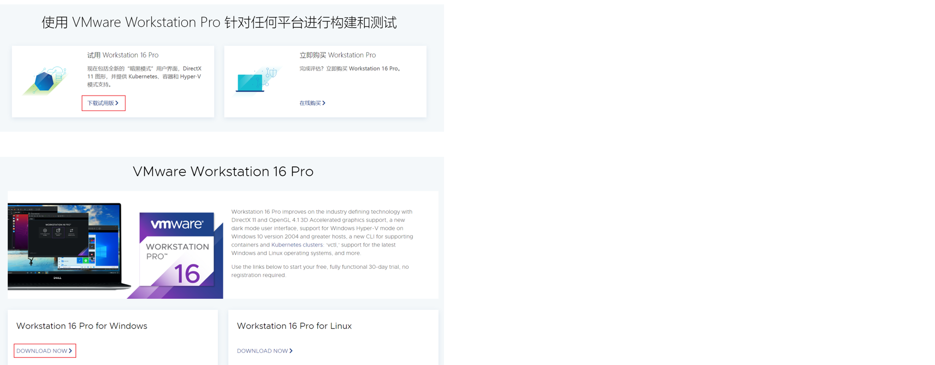
Task: Click the VMware Workstation 16 Pro section title
Action: pos(223,172)
